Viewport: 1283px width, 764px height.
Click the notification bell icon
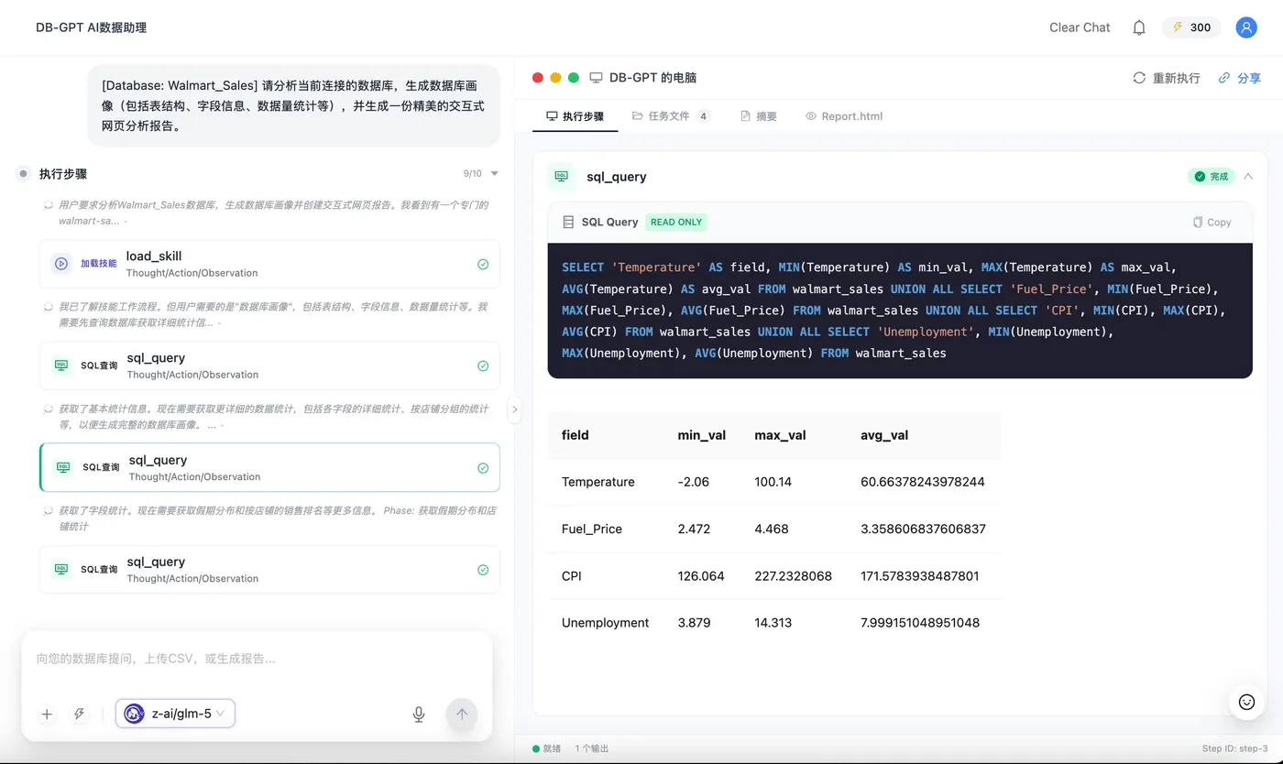point(1139,27)
